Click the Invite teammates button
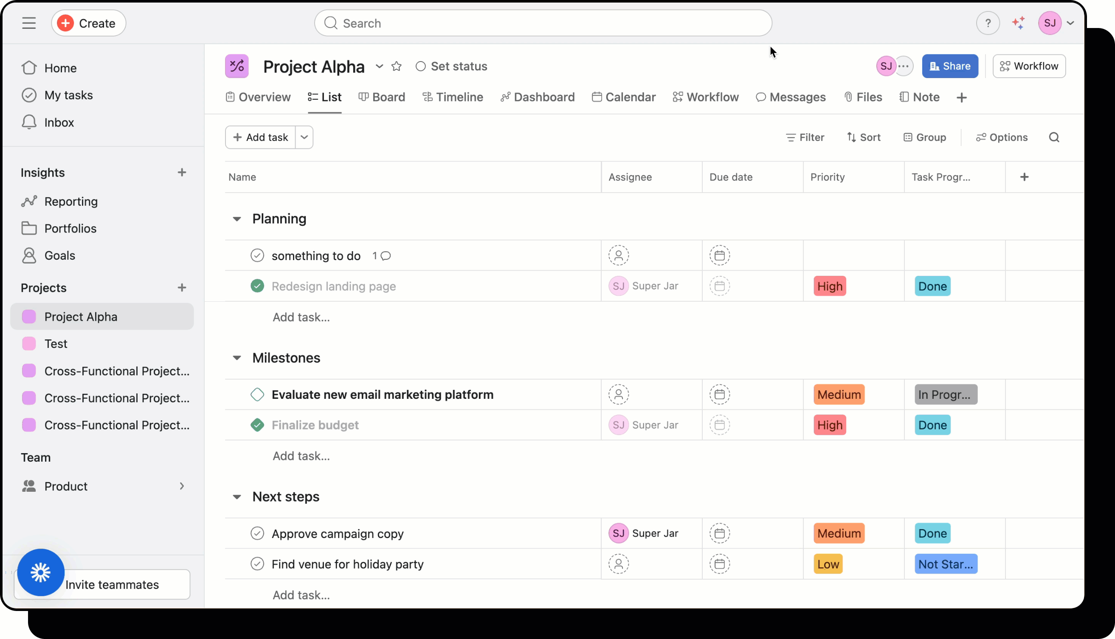This screenshot has height=639, width=1115. 113,584
